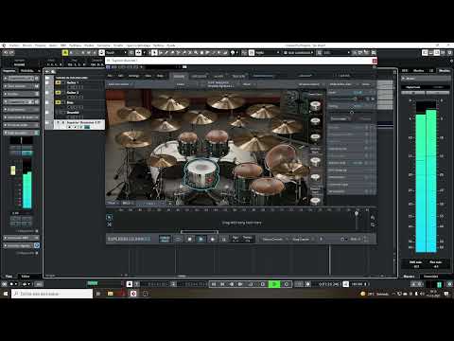
Task: Click the channel fader handle in the Inspector
Action: pos(13,170)
